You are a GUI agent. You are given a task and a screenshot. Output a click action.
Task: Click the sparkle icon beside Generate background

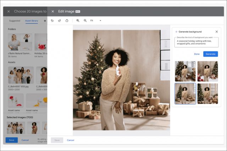point(176,31)
